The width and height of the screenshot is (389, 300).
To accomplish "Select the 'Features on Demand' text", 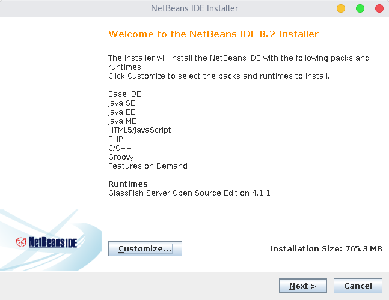I will pyautogui.click(x=148, y=166).
